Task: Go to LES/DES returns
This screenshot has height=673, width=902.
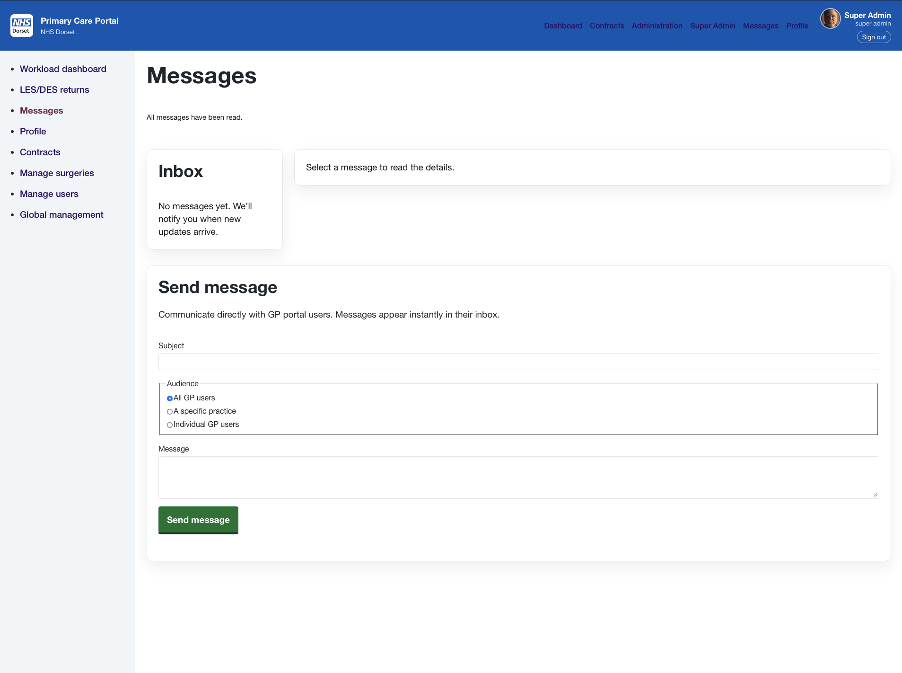Action: 54,89
